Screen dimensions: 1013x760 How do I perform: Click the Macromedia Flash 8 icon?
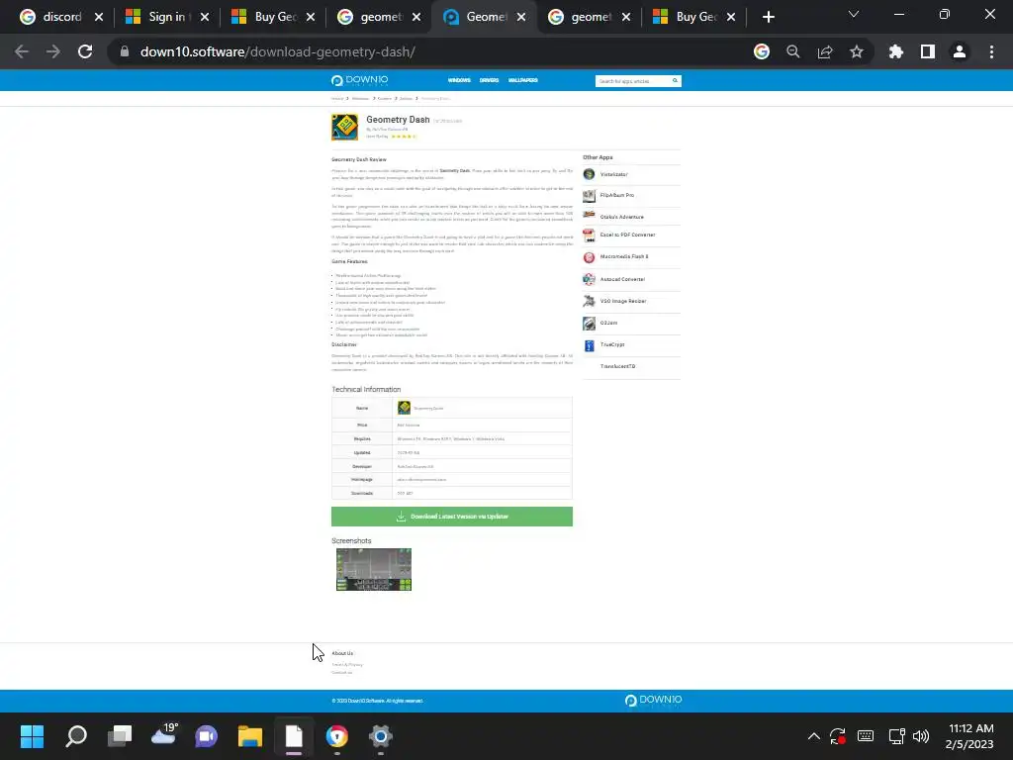tap(589, 257)
